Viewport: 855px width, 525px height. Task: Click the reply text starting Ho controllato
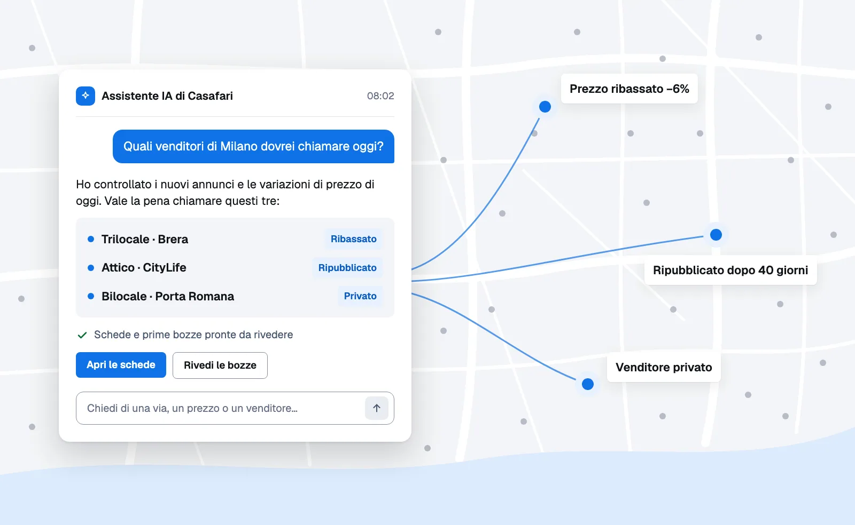tap(226, 193)
